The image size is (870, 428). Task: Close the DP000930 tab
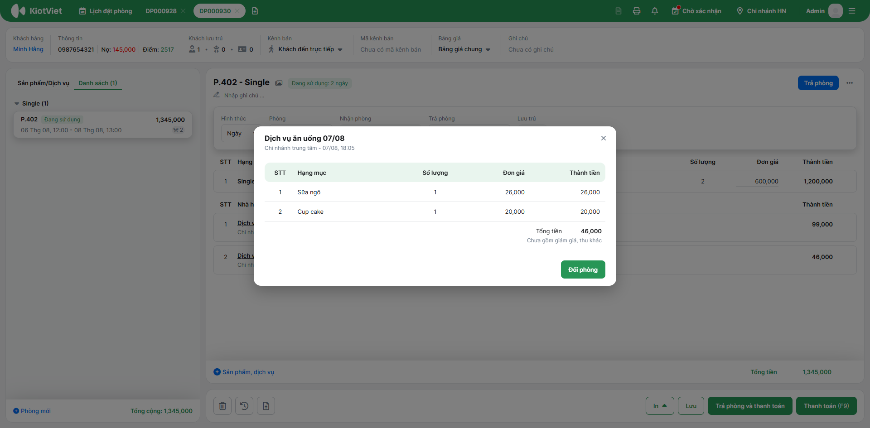(237, 11)
